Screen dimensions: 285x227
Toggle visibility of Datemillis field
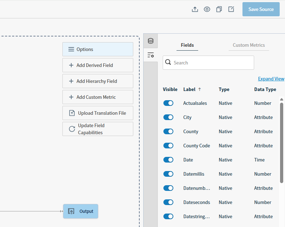[168, 174]
